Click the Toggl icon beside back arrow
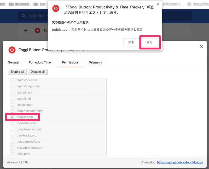 coord(38,30)
